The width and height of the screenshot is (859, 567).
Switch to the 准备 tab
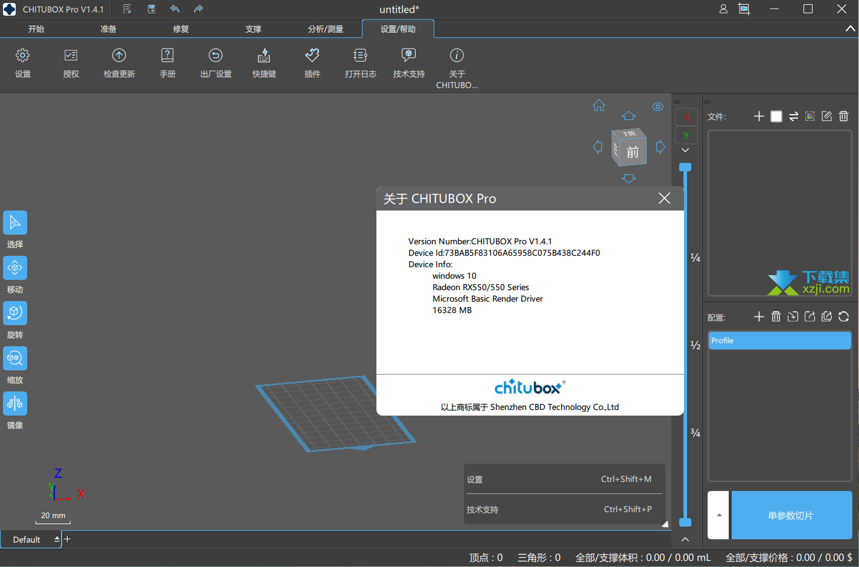point(109,29)
